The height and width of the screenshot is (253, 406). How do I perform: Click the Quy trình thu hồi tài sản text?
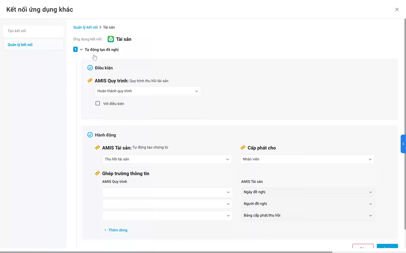coord(149,81)
